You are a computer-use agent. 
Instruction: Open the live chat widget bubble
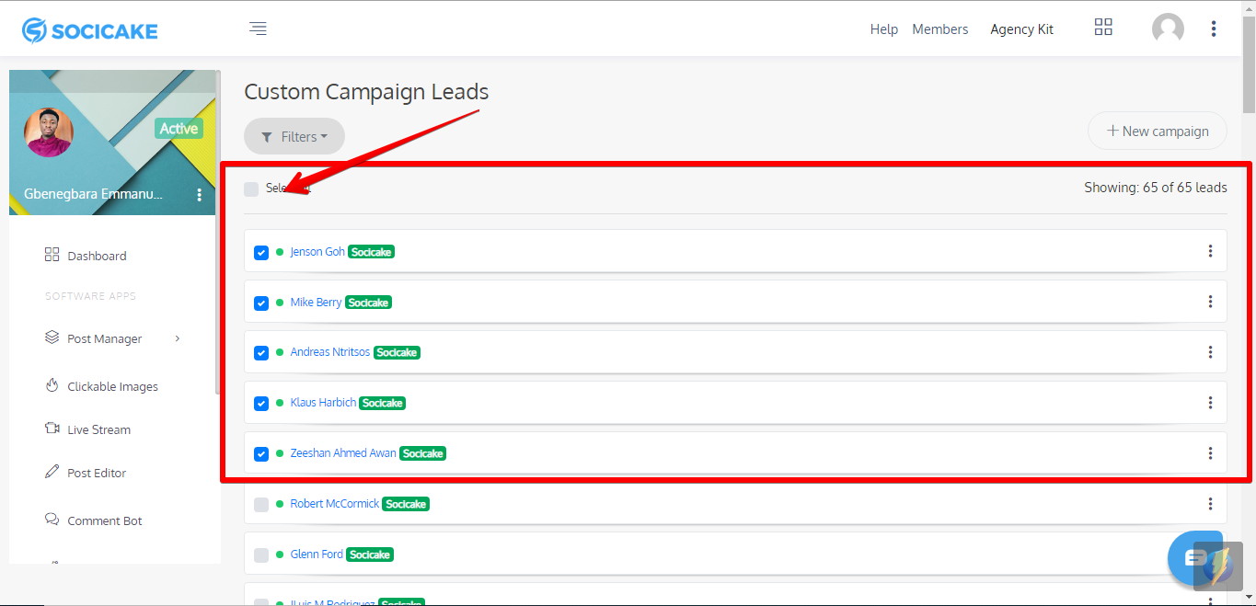pyautogui.click(x=1195, y=557)
